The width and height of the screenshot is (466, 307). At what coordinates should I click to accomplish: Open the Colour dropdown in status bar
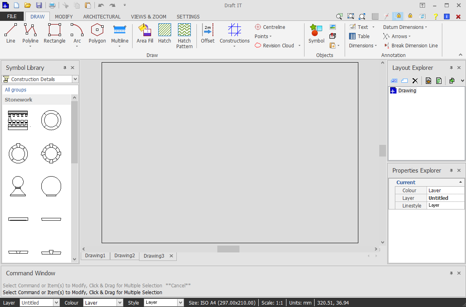(120, 303)
